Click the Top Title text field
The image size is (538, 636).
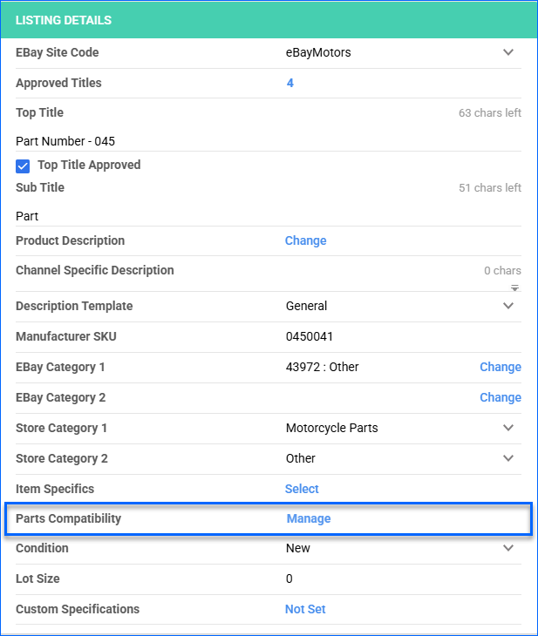click(x=262, y=141)
